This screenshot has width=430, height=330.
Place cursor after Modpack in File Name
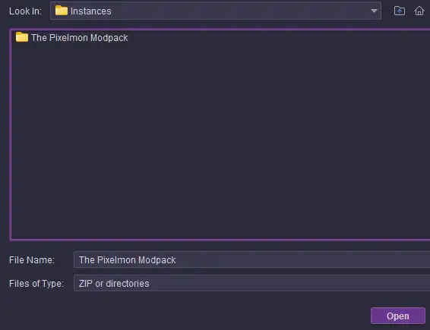coord(176,260)
